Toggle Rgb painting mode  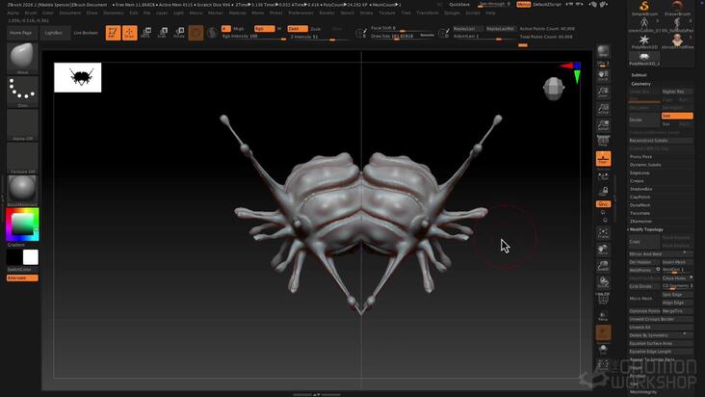click(x=264, y=28)
